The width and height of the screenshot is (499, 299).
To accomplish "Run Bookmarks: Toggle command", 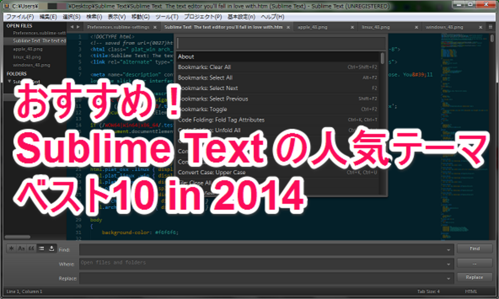I will (x=278, y=109).
